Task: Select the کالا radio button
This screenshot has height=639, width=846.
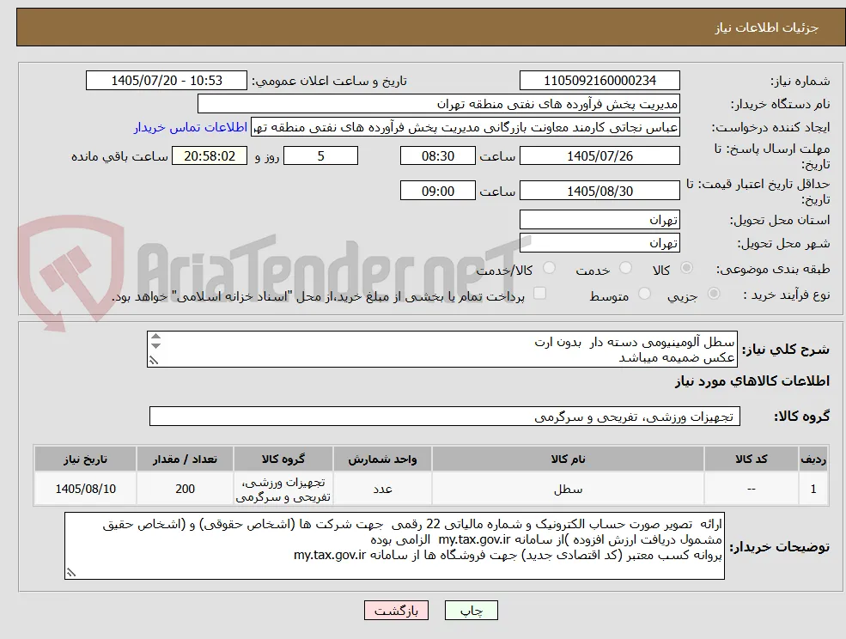Action: tap(687, 268)
